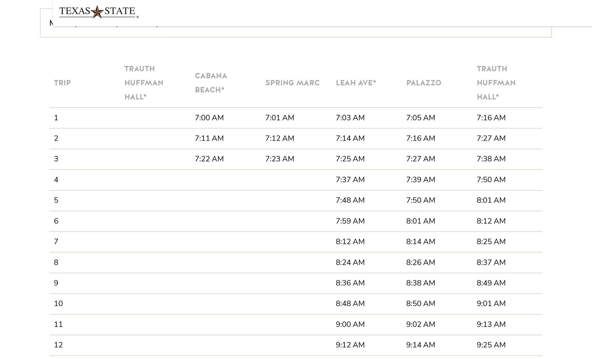Click the first Trauth Huffman Hall header
The height and width of the screenshot is (359, 592).
coord(144,83)
